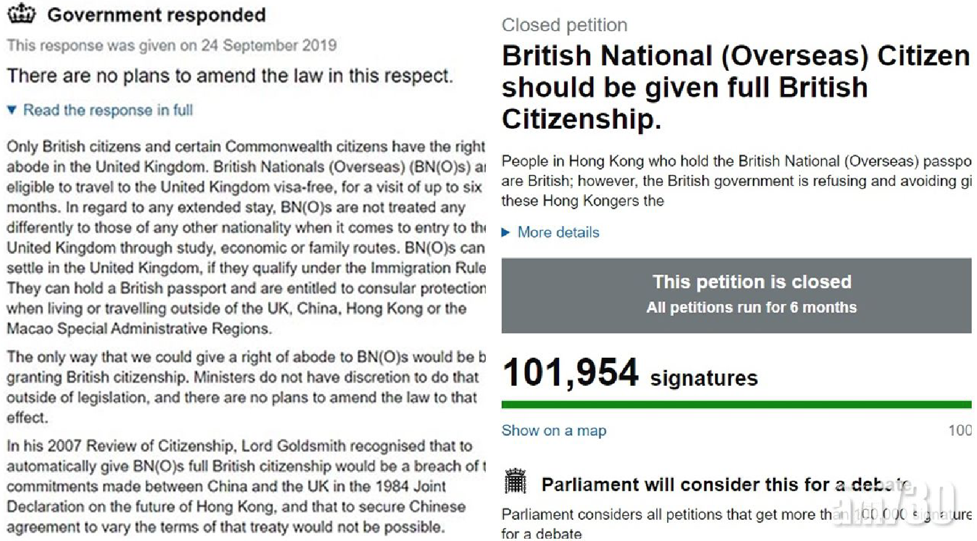Click the petition description about Hong Kong passport holders
The height and width of the screenshot is (541, 977).
736,181
